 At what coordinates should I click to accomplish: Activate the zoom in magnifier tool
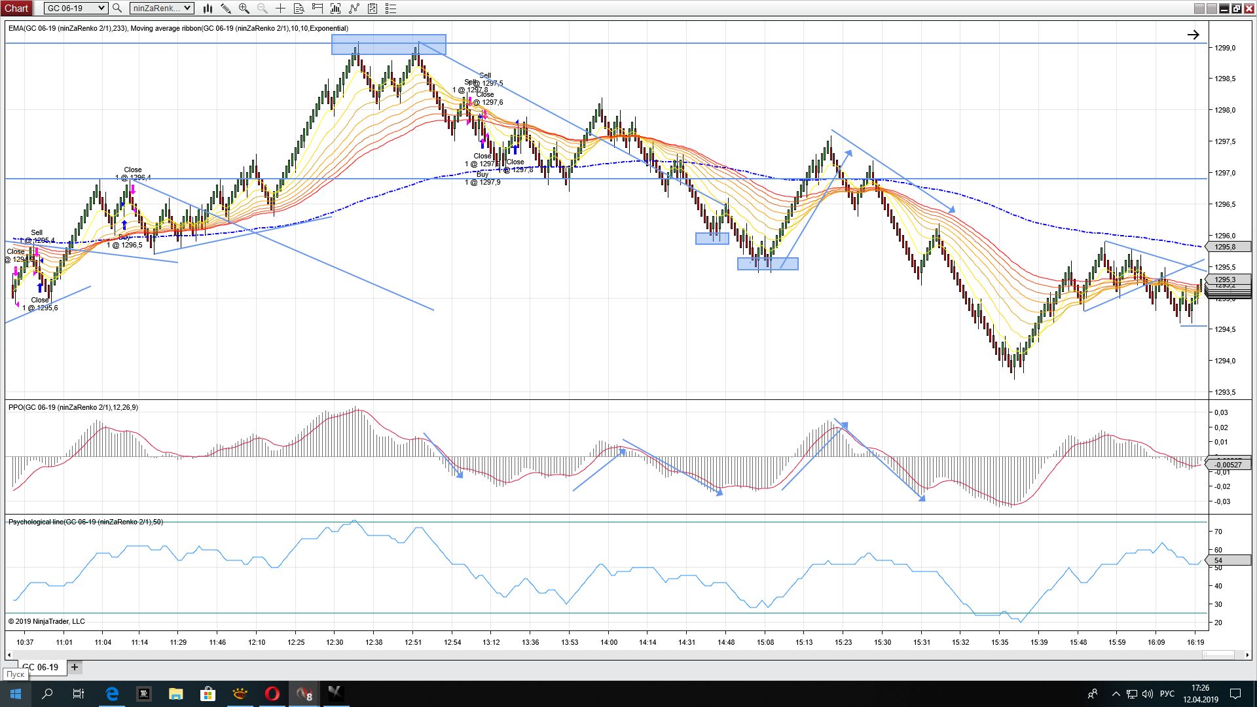click(x=244, y=9)
